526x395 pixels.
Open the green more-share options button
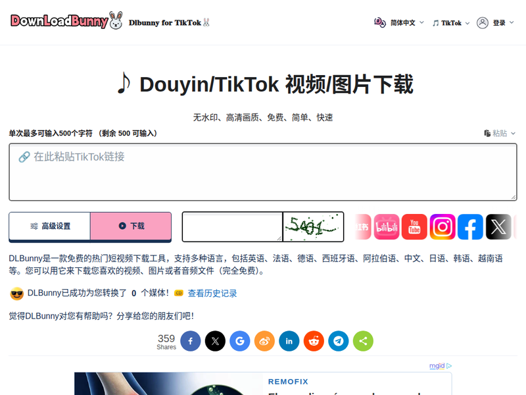[x=363, y=341]
